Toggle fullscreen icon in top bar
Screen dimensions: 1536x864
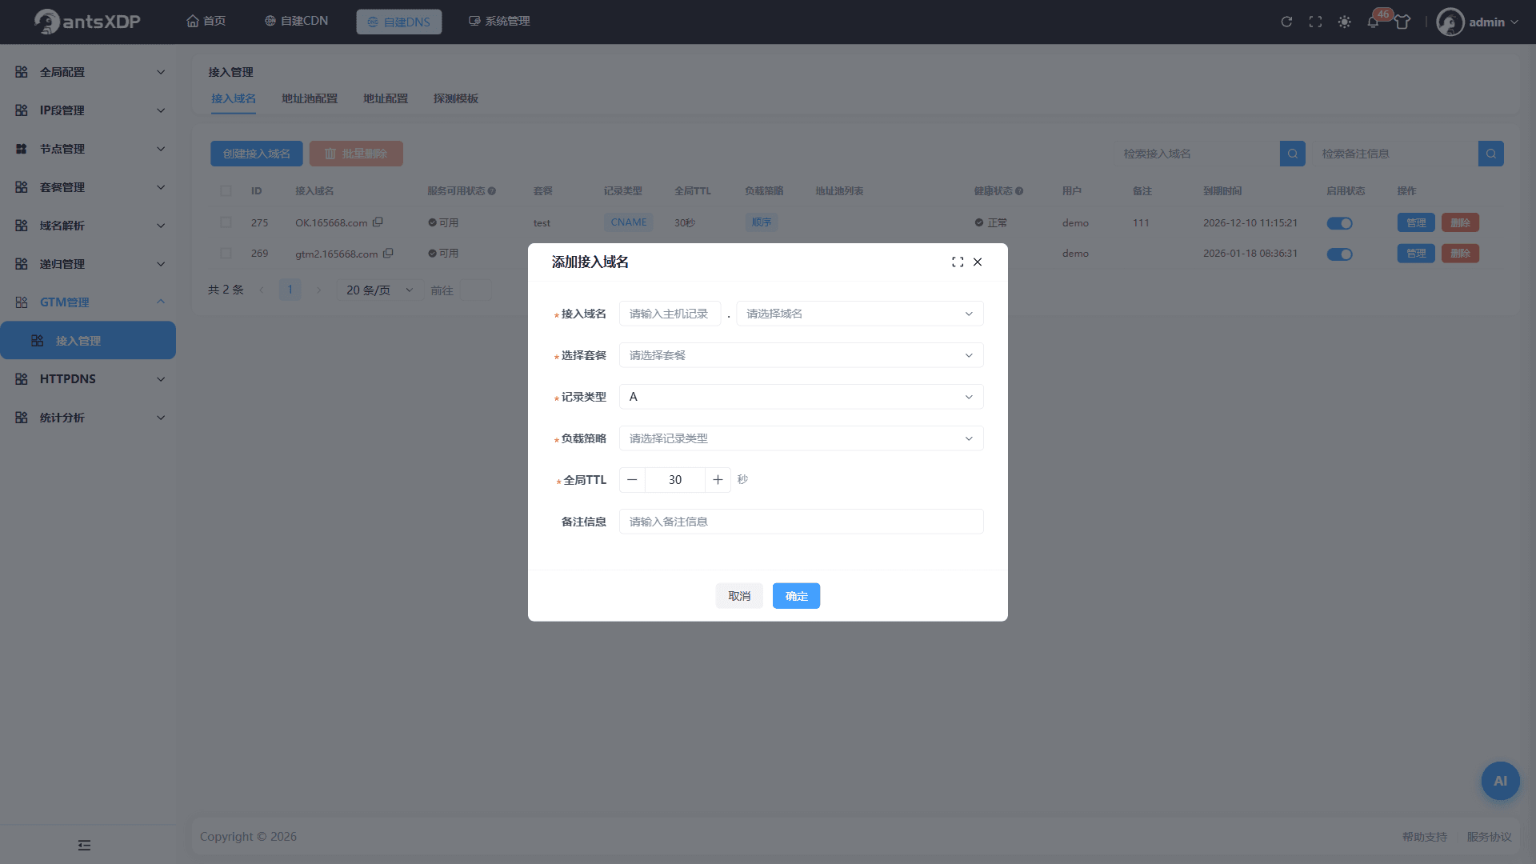pyautogui.click(x=1315, y=22)
